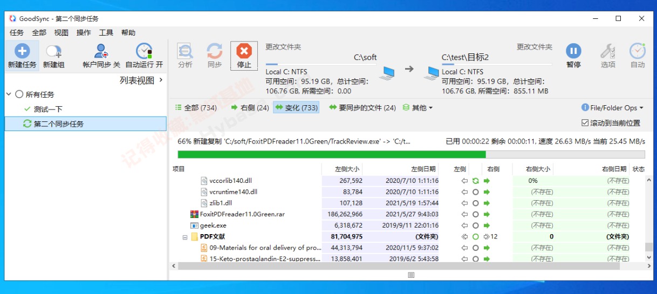Open the 工具 menu
This screenshot has height=294, width=657.
pyautogui.click(x=106, y=33)
